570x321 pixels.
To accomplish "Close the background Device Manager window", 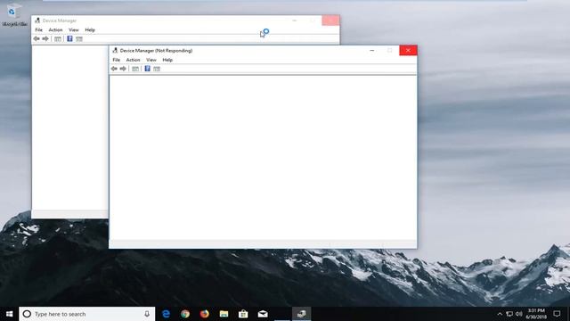I will click(x=330, y=21).
